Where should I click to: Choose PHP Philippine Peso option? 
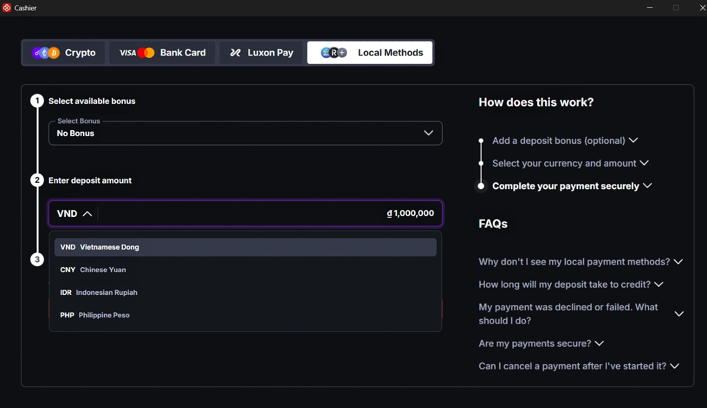pyautogui.click(x=245, y=315)
